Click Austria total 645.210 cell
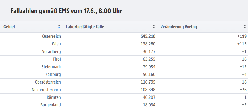The width and height of the screenshot is (248, 109). pos(110,36)
